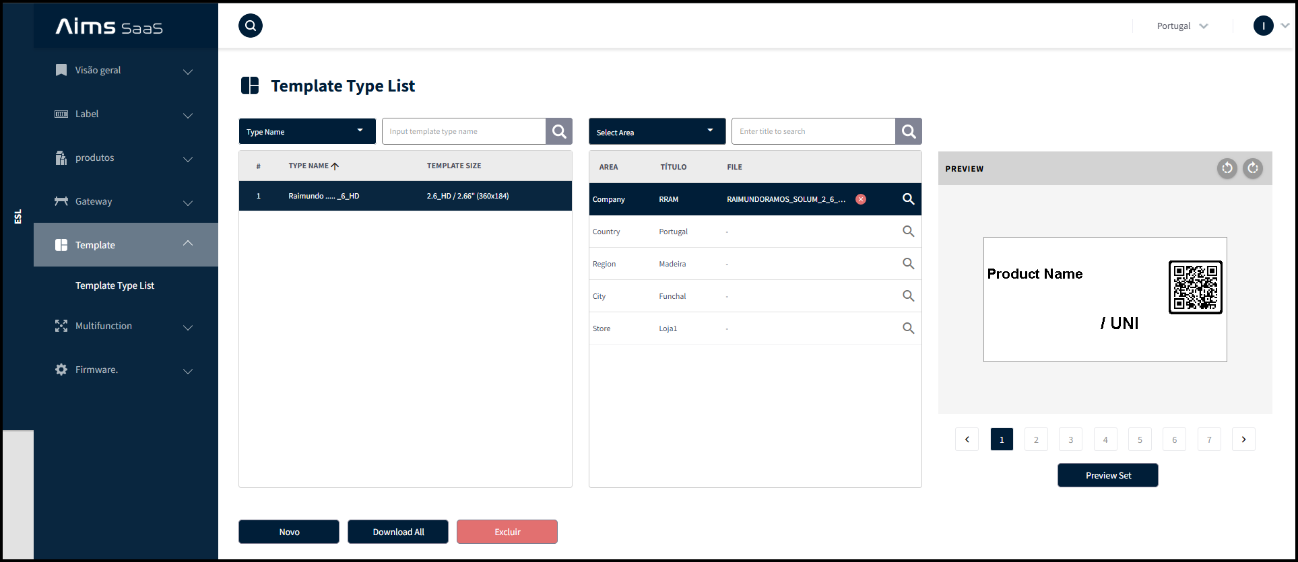Screen dimensions: 1298x562
Task: Go to preview page 2
Action: coord(1036,440)
